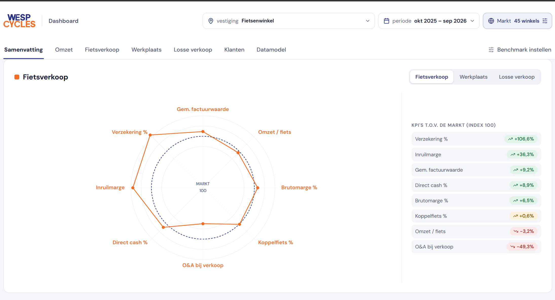Go to the Losse verkoop navigation tab
555x300 pixels.
pyautogui.click(x=193, y=50)
